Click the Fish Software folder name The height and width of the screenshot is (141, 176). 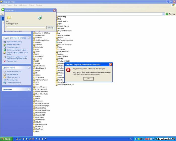[x=40, y=66]
